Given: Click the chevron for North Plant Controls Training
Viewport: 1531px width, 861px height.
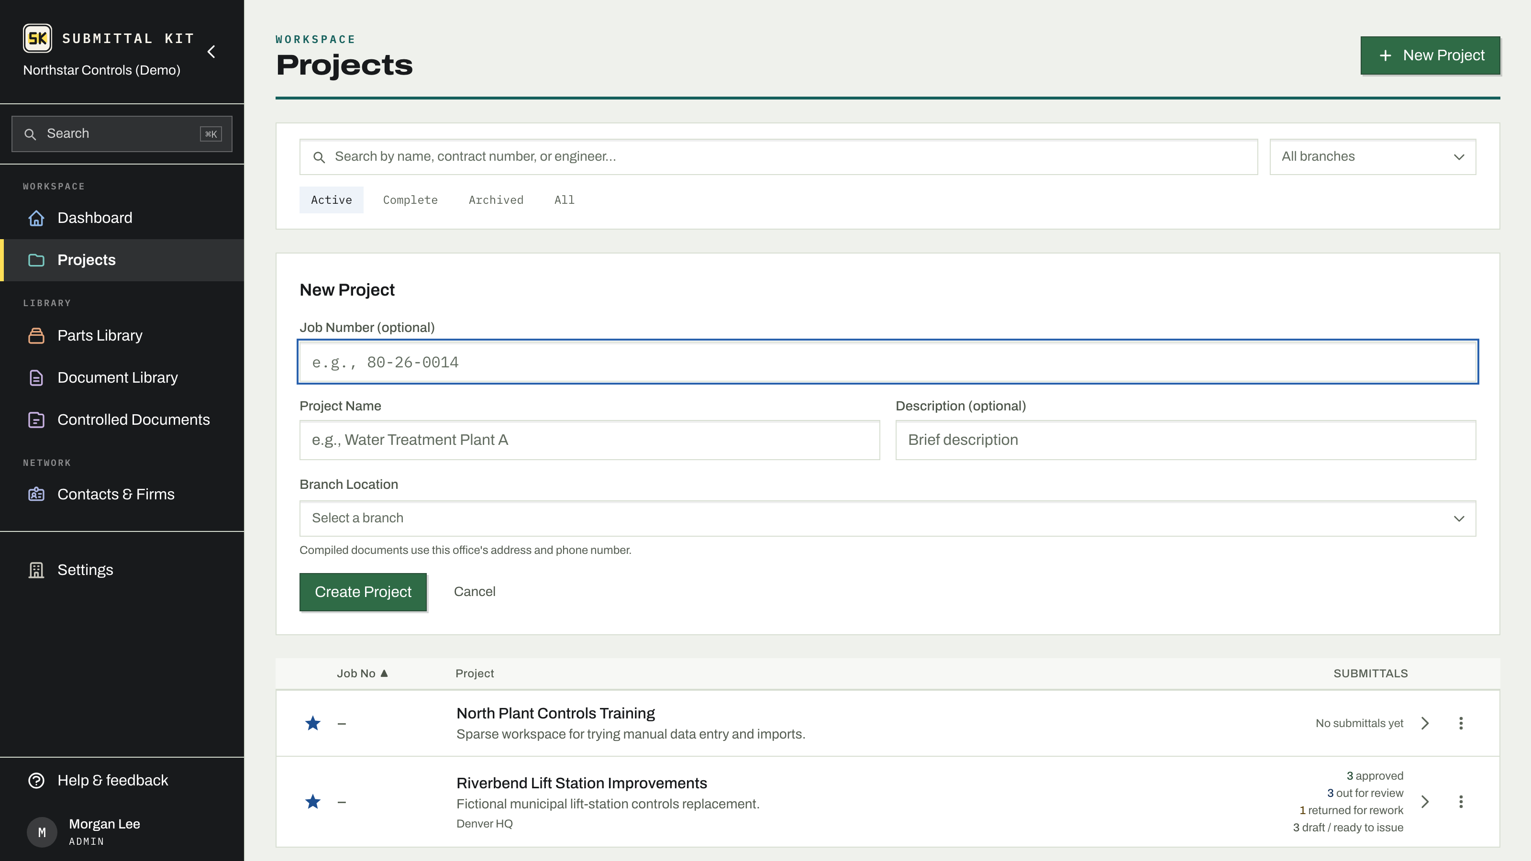Looking at the screenshot, I should coord(1425,723).
